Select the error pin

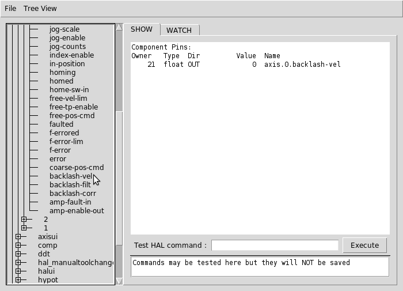click(x=58, y=159)
